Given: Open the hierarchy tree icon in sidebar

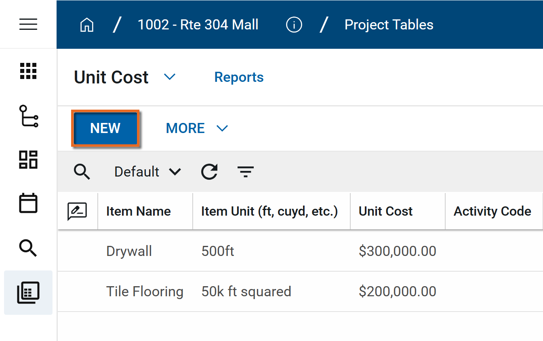Looking at the screenshot, I should click(x=28, y=116).
